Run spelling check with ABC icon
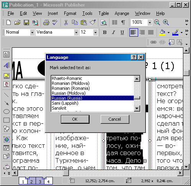This screenshot has height=186, width=191. point(55,23)
